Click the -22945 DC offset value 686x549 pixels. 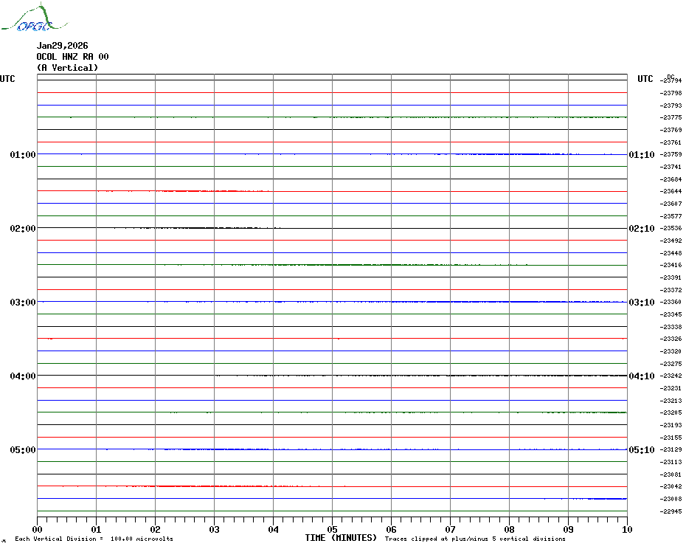coord(671,511)
